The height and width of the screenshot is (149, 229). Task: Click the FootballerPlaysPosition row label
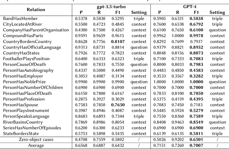point(26,58)
